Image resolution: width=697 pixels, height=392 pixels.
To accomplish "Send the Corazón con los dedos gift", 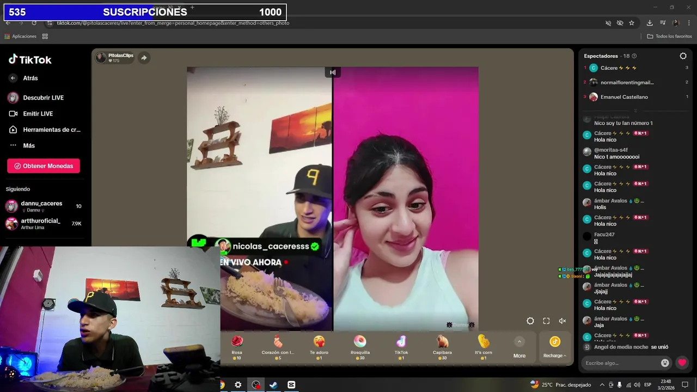I will click(278, 347).
